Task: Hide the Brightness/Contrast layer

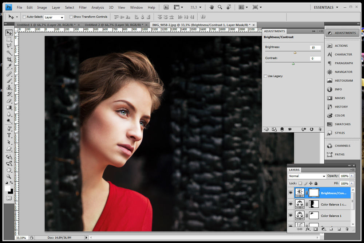Action: click(x=290, y=193)
